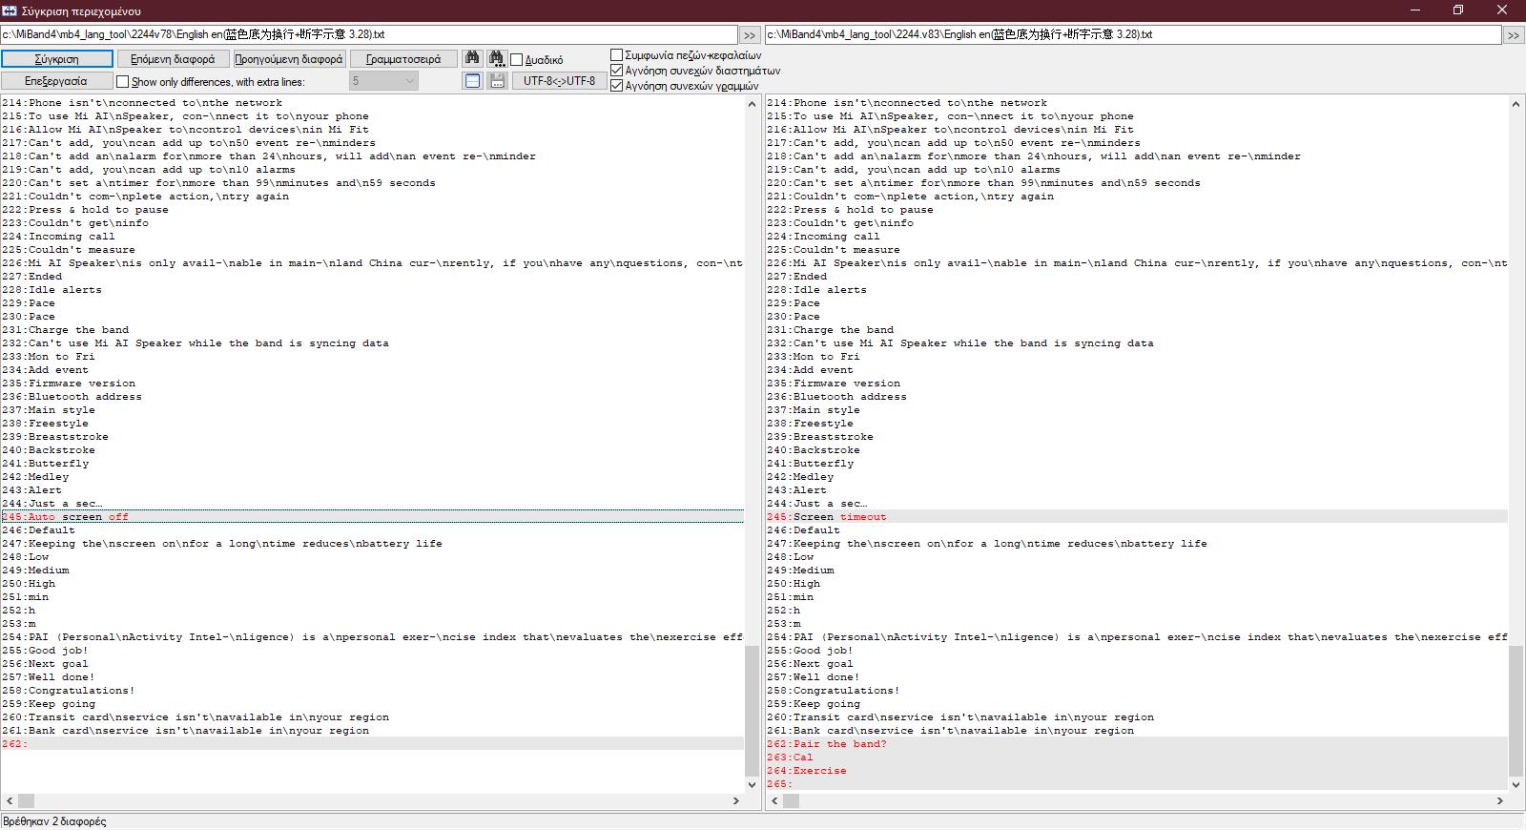The image size is (1526, 830).
Task: Check 'Show only differences, with extra lines'
Action: [122, 81]
